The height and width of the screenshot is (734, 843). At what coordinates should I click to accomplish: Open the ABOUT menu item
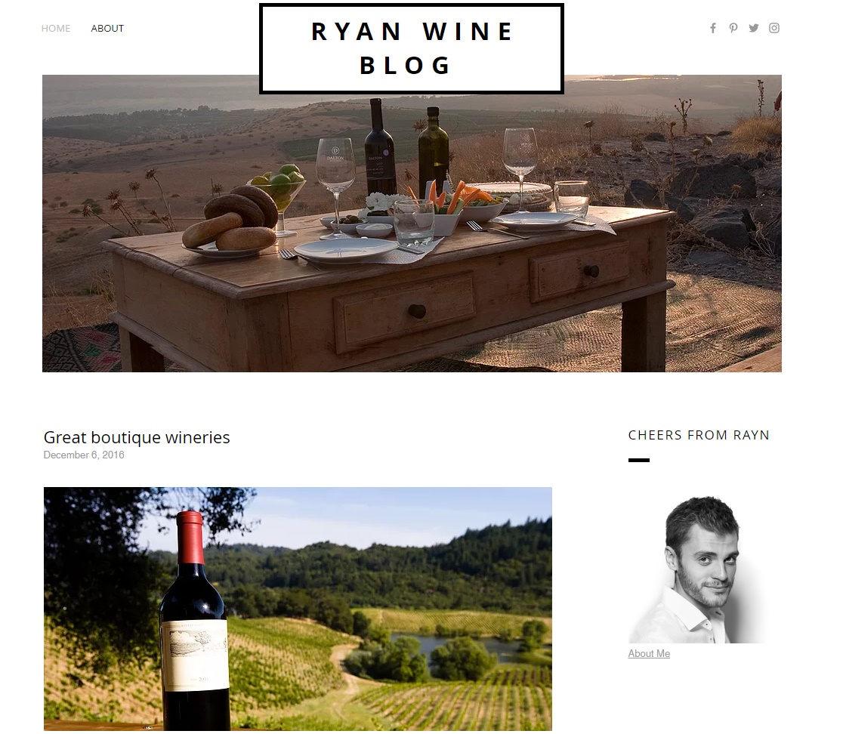pos(107,29)
